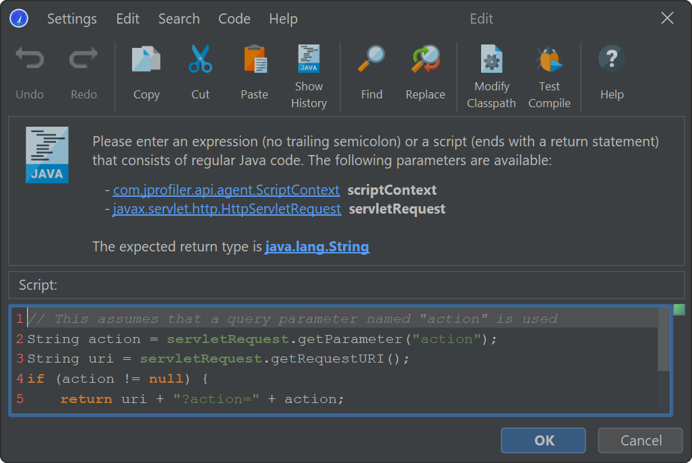Cut text with the scissors icon

200,60
